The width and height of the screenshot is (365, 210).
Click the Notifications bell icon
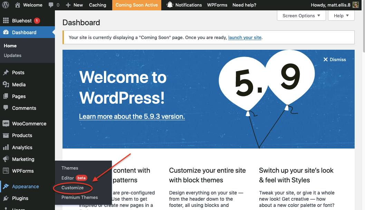[170, 4]
